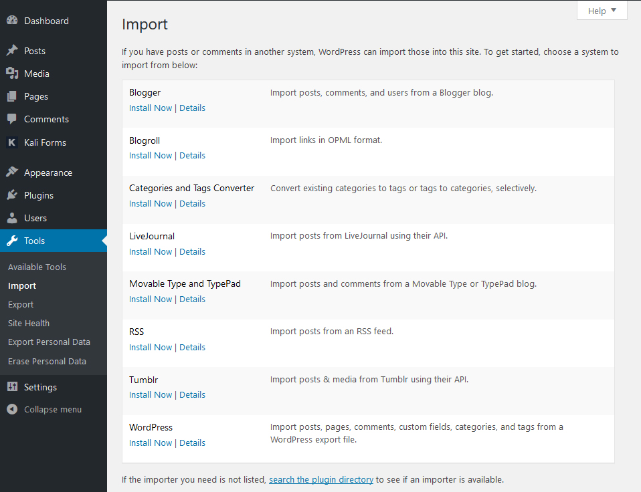Install the Blogroll importer now
Image resolution: width=641 pixels, height=492 pixels.
pyautogui.click(x=151, y=156)
